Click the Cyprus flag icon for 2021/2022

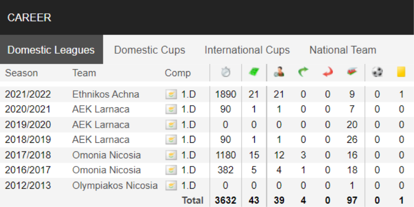pos(171,94)
